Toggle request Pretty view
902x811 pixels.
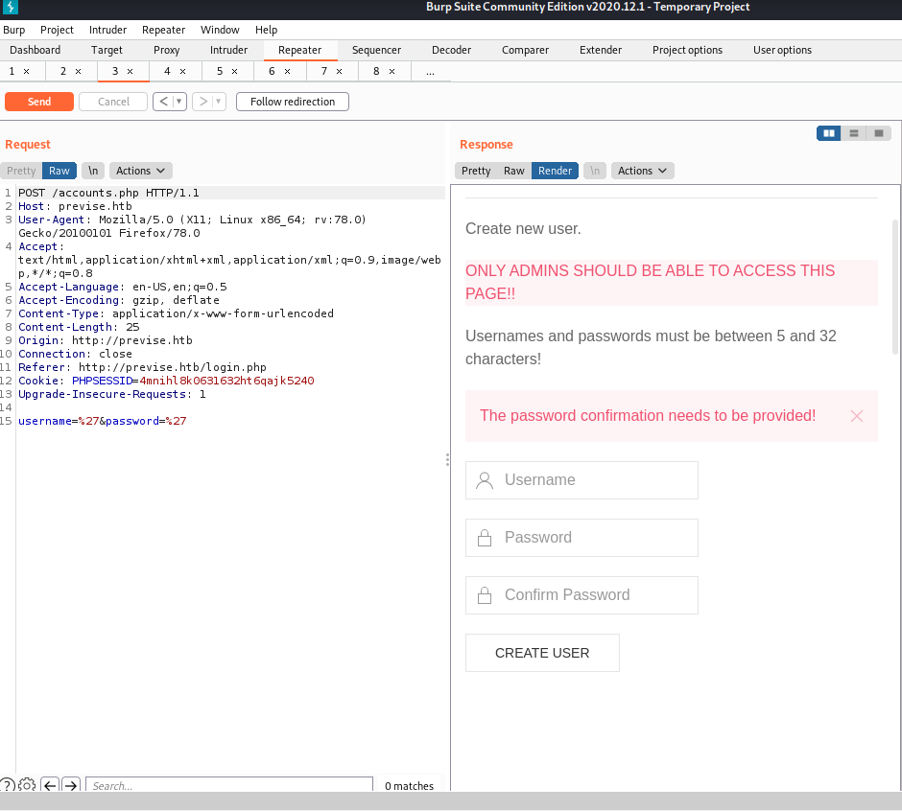click(21, 171)
